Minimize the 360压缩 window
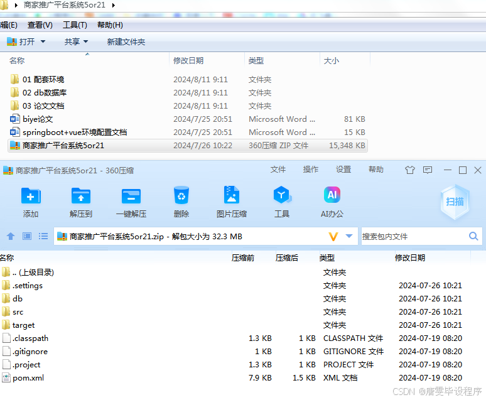 [x=447, y=170]
